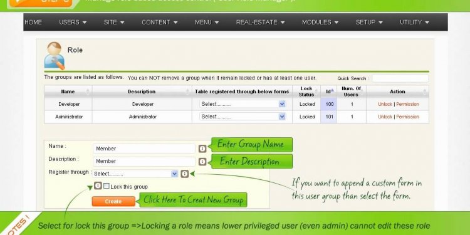Expand the CONTENT menu
This screenshot has width=470, height=235.
(x=159, y=22)
